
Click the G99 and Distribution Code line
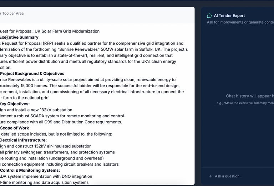tap(61, 122)
